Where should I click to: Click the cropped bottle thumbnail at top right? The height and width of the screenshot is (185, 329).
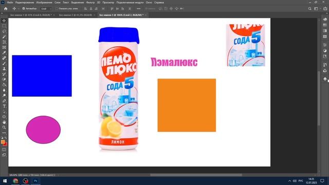246,45
